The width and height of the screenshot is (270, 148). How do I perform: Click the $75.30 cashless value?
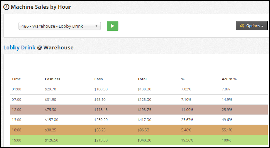(x=50, y=110)
